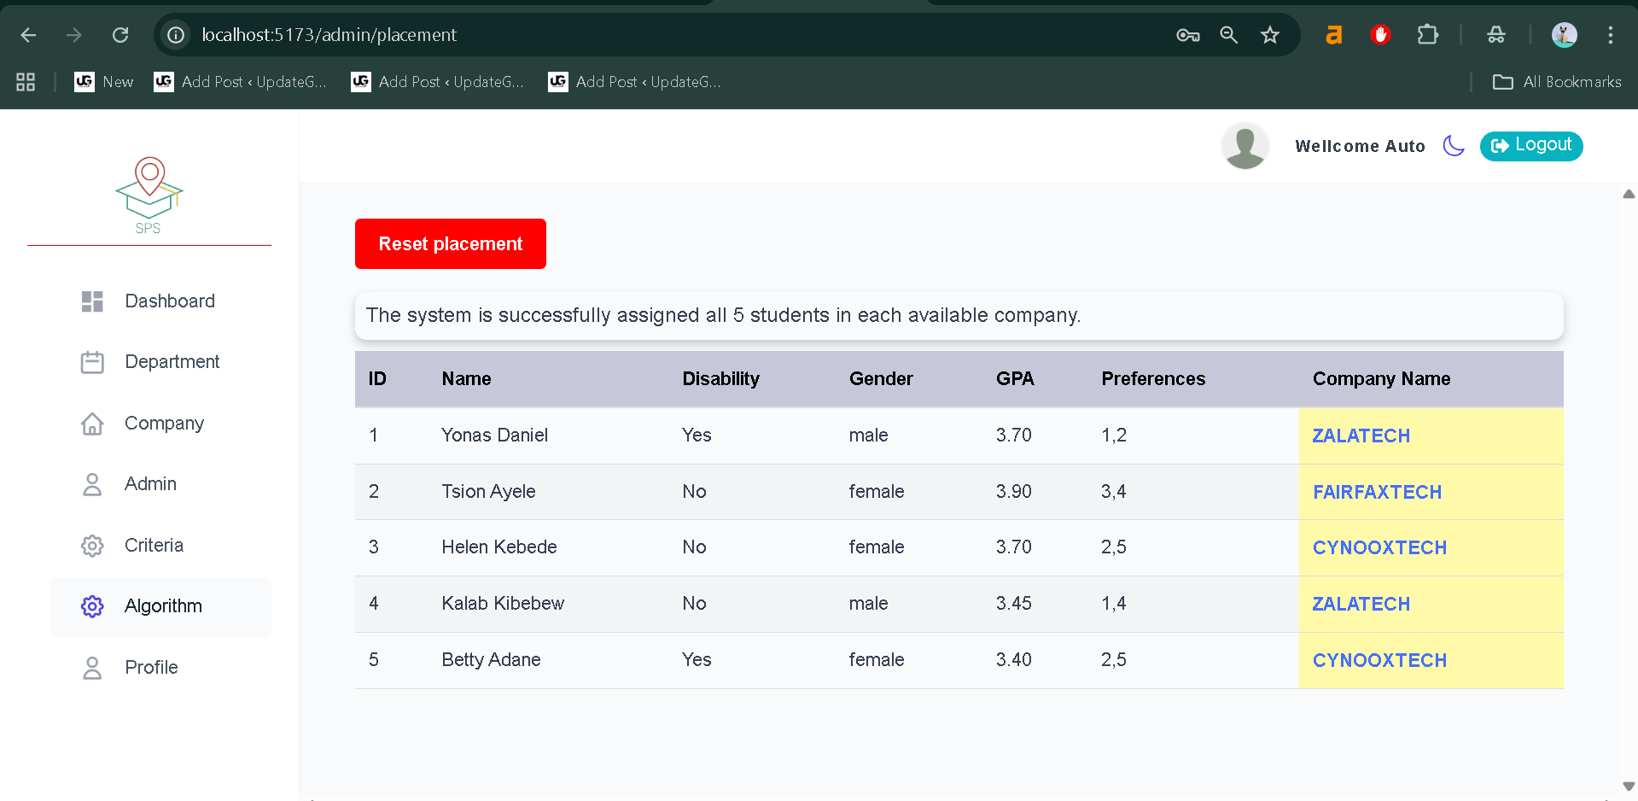The height and width of the screenshot is (801, 1638).
Task: Click the Company home icon
Action: point(91,423)
